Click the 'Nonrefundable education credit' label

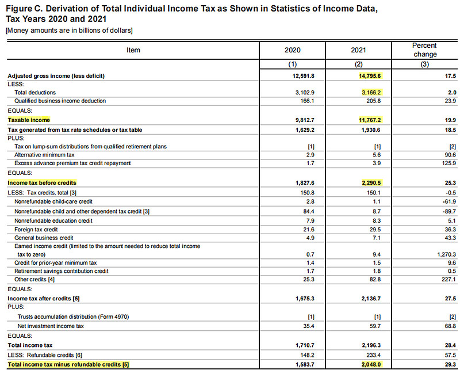[x=53, y=221]
